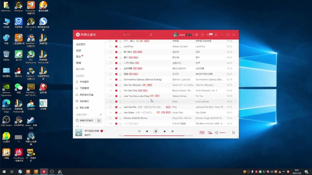Open the user avatar profile
The width and height of the screenshot is (312, 175).
[175, 35]
